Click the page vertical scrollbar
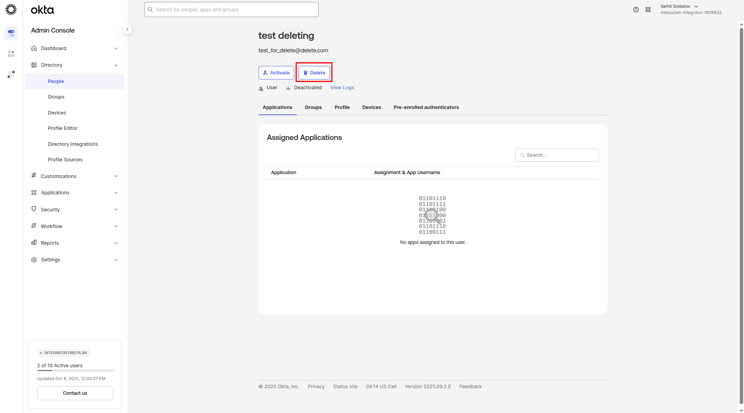 pos(741,216)
